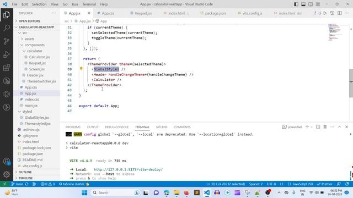Expand the assets folder

click(x=38, y=39)
